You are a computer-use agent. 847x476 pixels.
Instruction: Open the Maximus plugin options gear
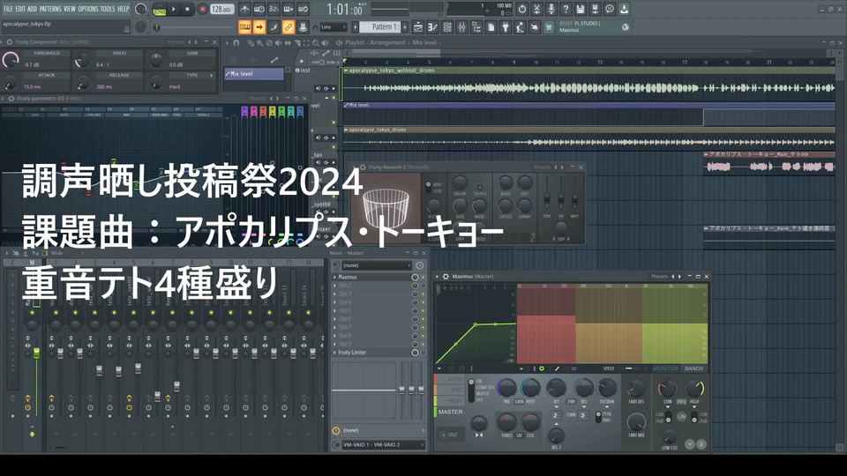point(446,276)
